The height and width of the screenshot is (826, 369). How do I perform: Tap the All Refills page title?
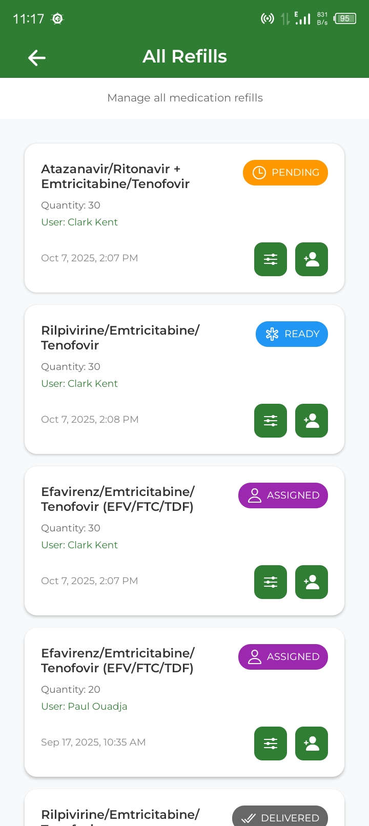184,56
